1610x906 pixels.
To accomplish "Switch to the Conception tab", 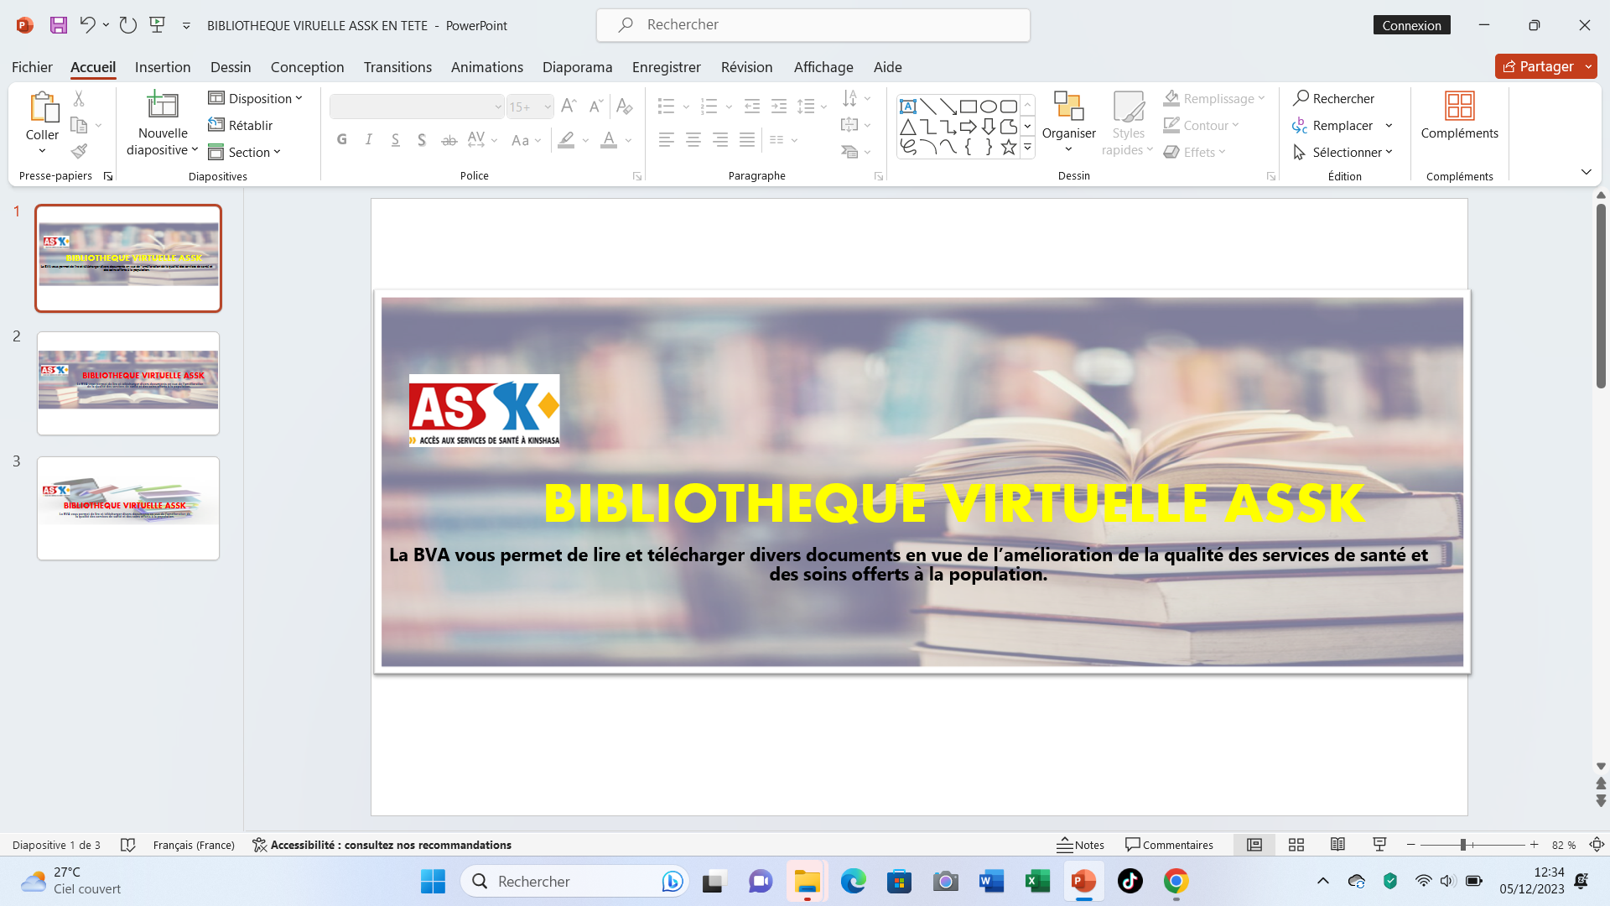I will pos(307,66).
